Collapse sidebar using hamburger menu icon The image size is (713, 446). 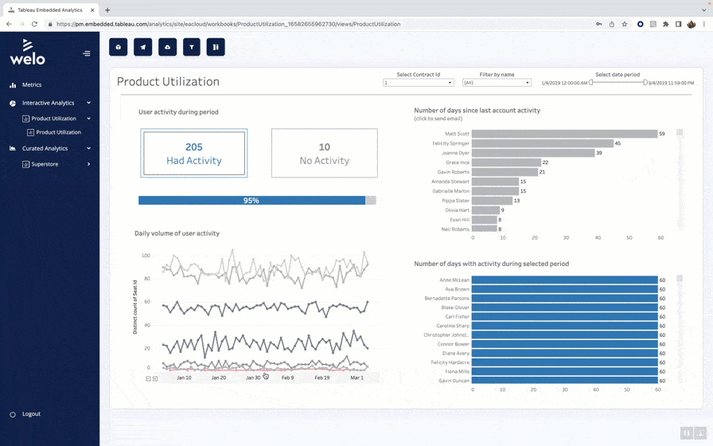point(87,53)
